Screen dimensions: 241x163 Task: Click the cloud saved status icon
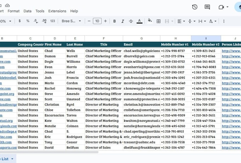[x=7, y=6]
